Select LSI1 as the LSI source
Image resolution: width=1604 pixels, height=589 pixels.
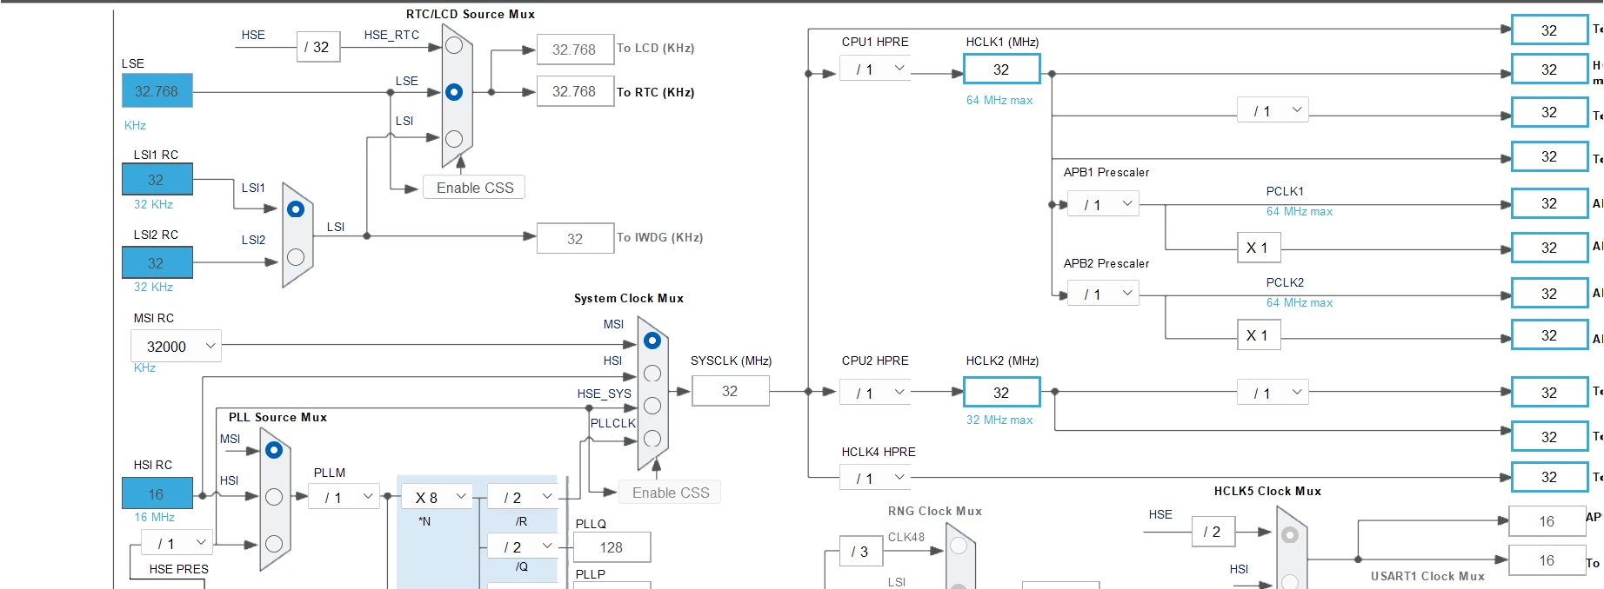[x=296, y=209]
